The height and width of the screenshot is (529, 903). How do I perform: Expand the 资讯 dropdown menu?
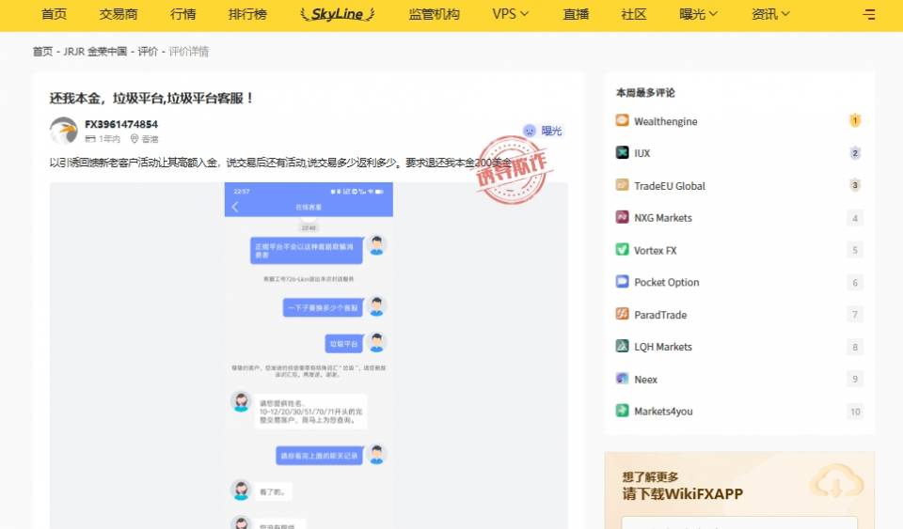770,14
